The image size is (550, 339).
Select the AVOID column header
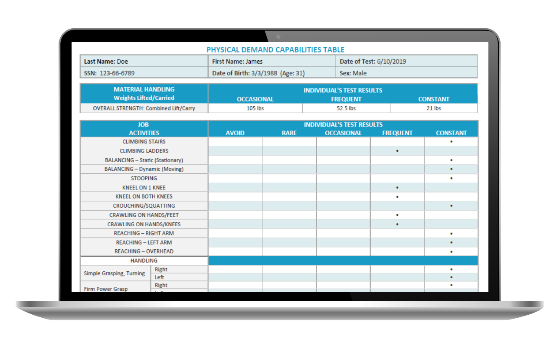tap(235, 133)
